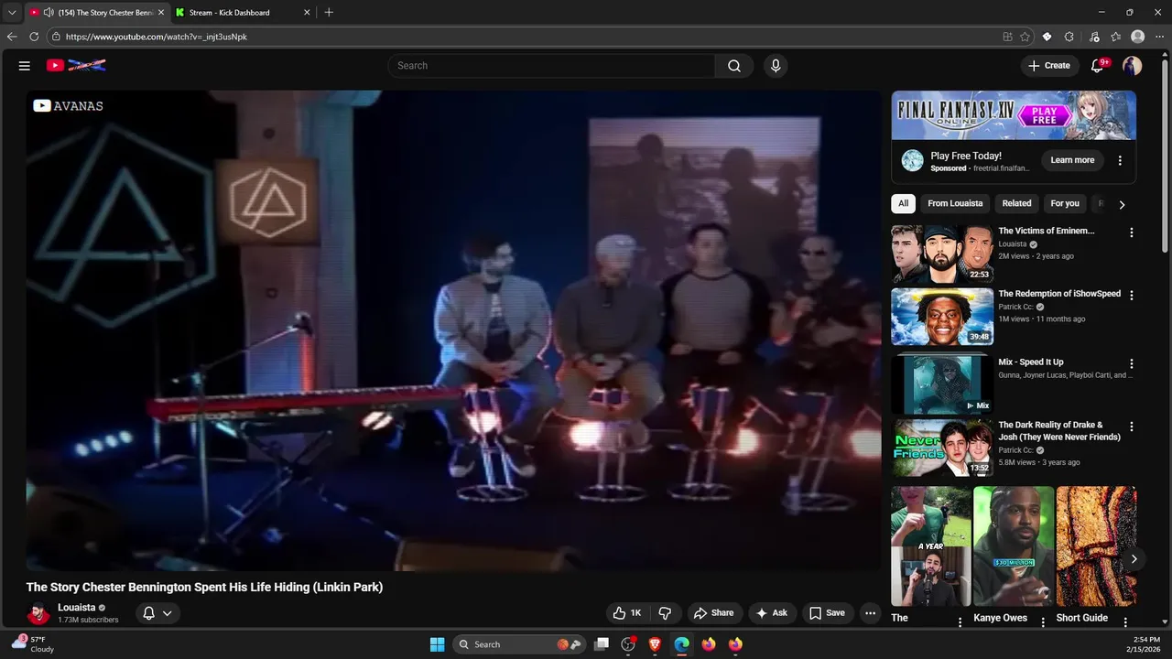Dislike the video with thumbs down
The height and width of the screenshot is (659, 1172).
tap(666, 613)
